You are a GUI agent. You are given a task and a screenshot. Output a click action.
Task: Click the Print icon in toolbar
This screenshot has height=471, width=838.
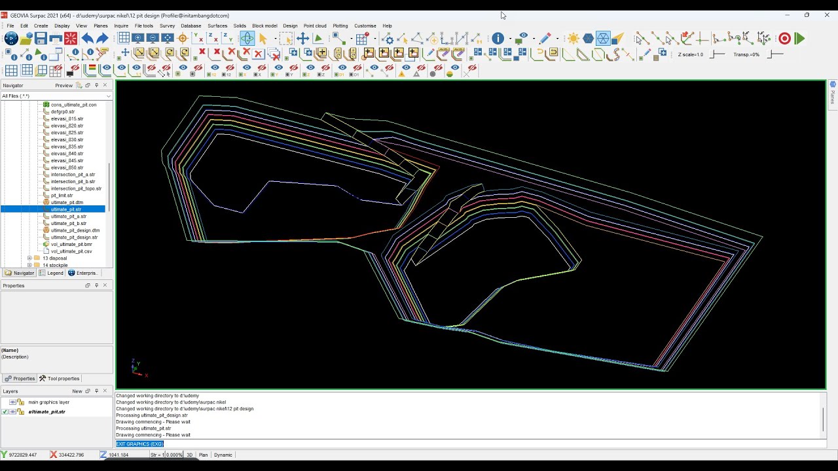(56, 39)
